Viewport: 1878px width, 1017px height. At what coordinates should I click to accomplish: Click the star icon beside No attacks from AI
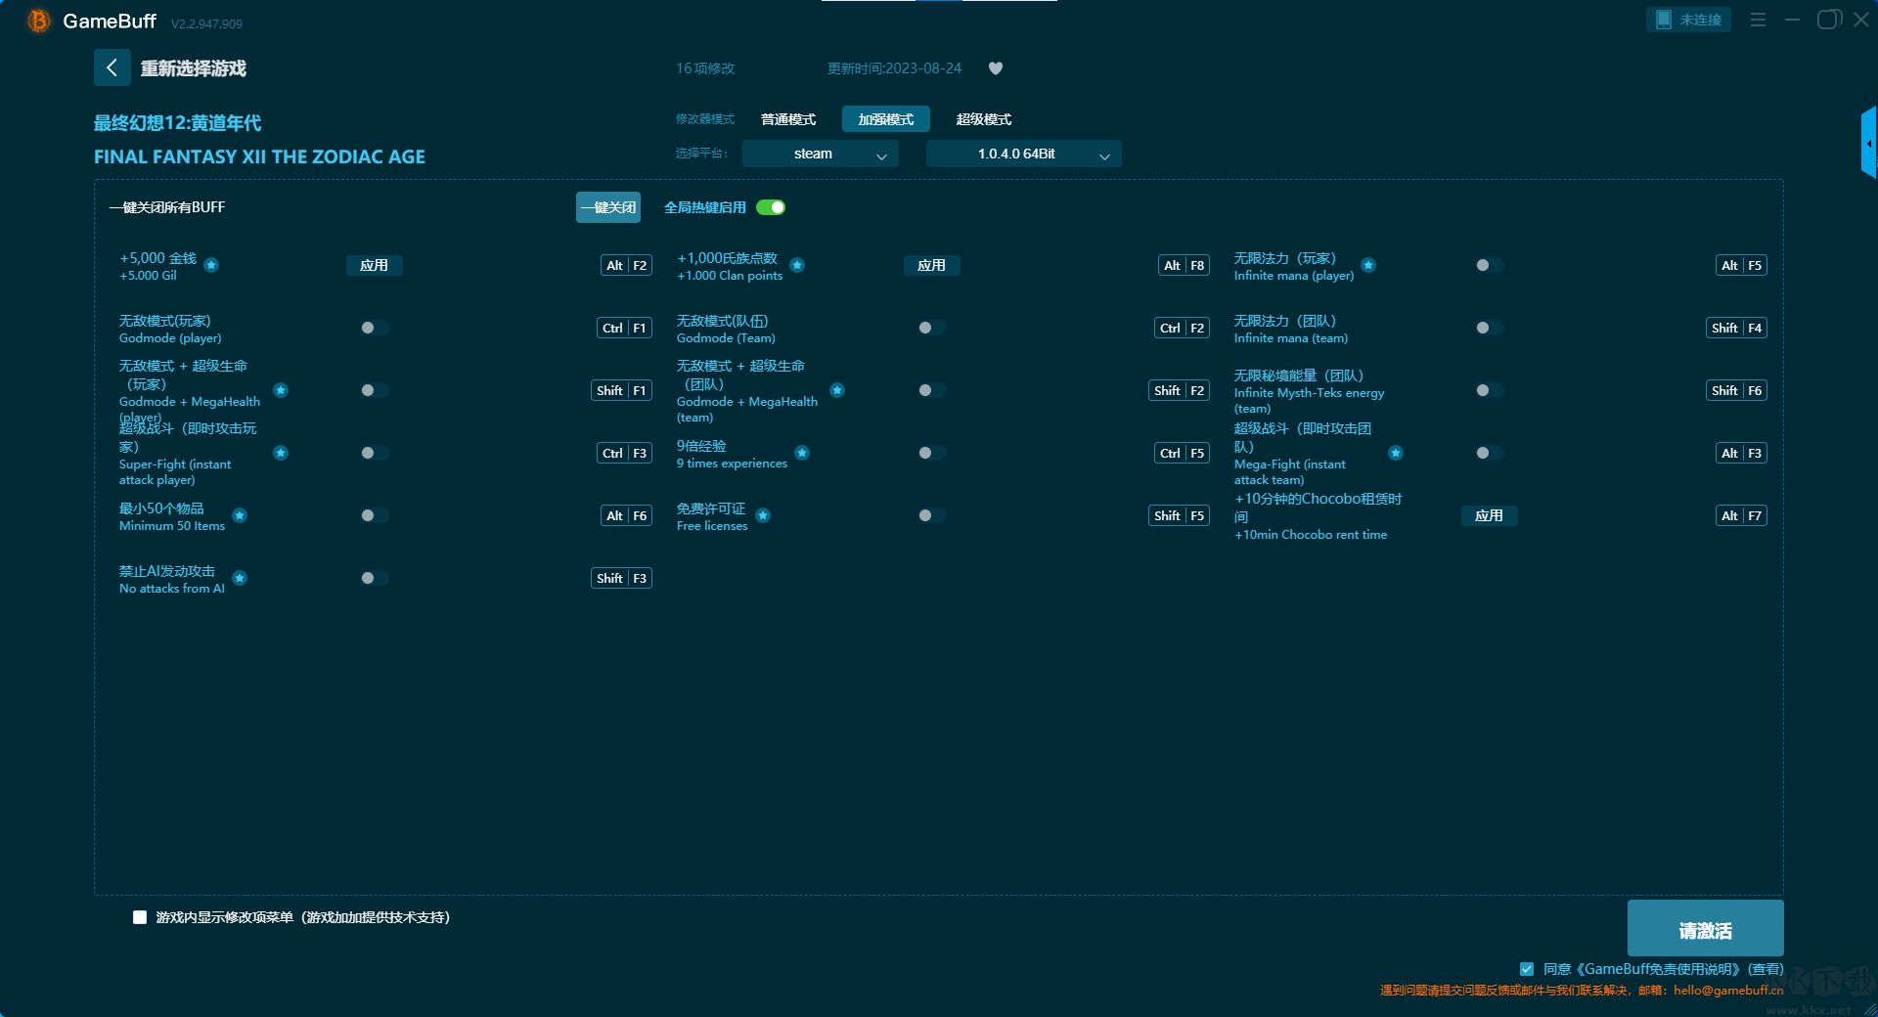[x=240, y=578]
